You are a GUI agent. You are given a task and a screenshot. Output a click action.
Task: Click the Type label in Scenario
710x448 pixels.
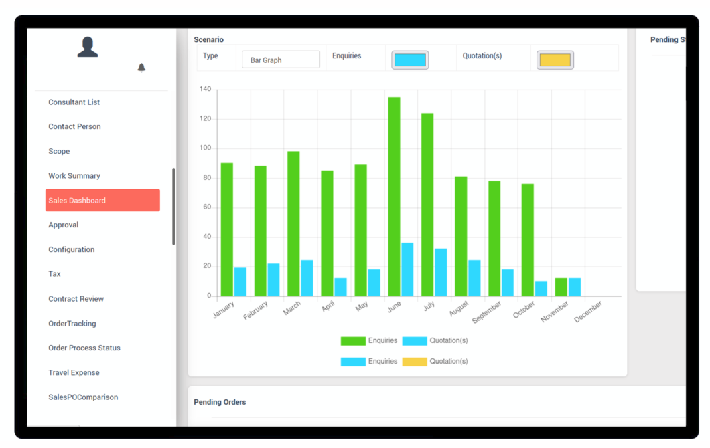click(x=210, y=56)
